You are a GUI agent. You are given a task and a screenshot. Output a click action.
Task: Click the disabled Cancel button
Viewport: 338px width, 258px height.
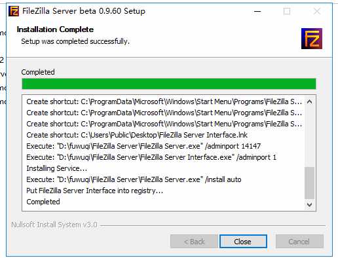tap(299, 242)
